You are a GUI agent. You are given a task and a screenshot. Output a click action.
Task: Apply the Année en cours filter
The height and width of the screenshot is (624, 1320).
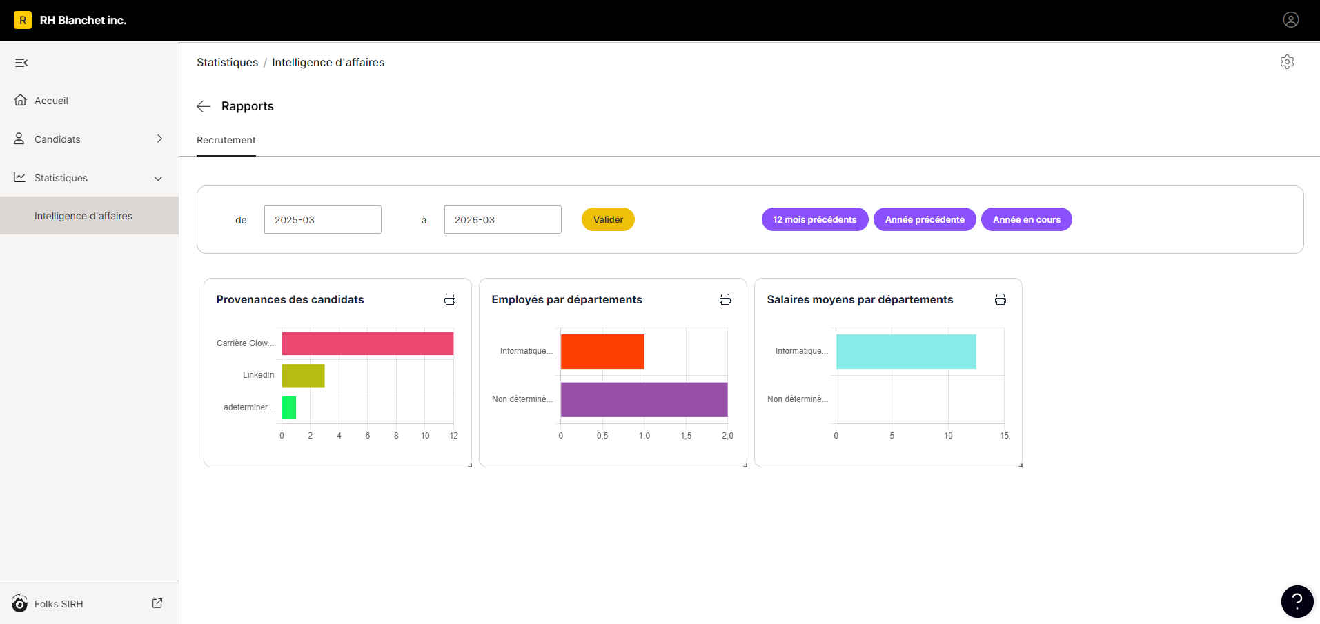[1027, 219]
